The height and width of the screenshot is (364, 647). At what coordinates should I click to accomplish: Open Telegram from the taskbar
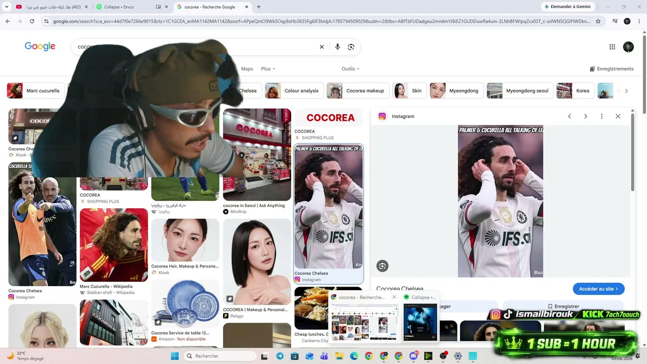tap(280, 356)
